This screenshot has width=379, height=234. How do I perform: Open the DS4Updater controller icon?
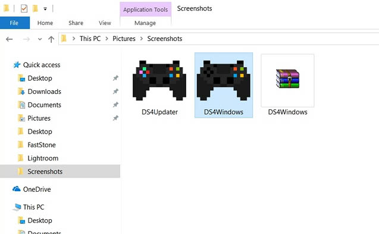159,80
